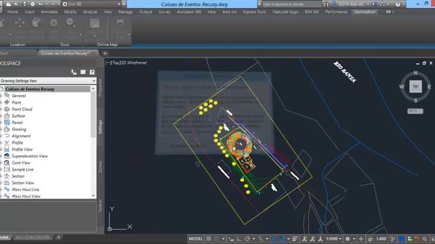Viewport: 435px width, 244px height.
Task: Select the General settings tree item
Action: (19, 96)
